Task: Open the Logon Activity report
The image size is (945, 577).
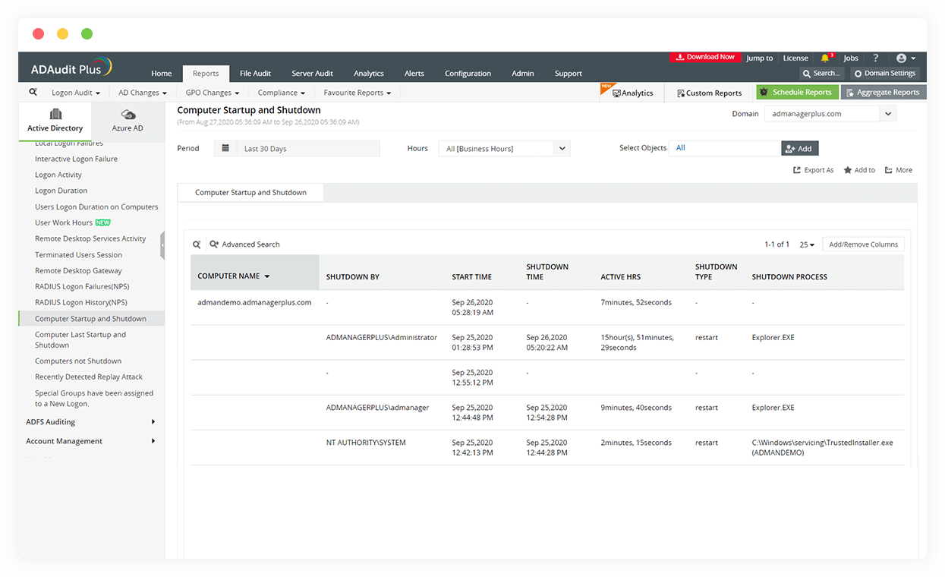Action: click(x=58, y=175)
